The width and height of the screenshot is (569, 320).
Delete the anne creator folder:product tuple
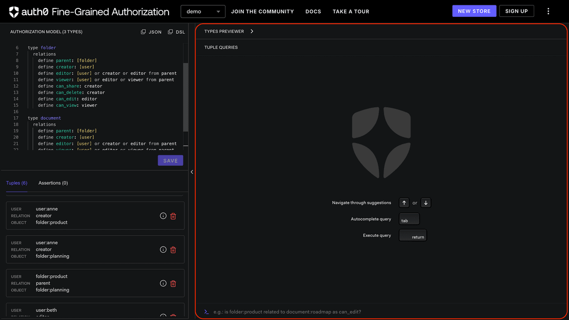(173, 216)
